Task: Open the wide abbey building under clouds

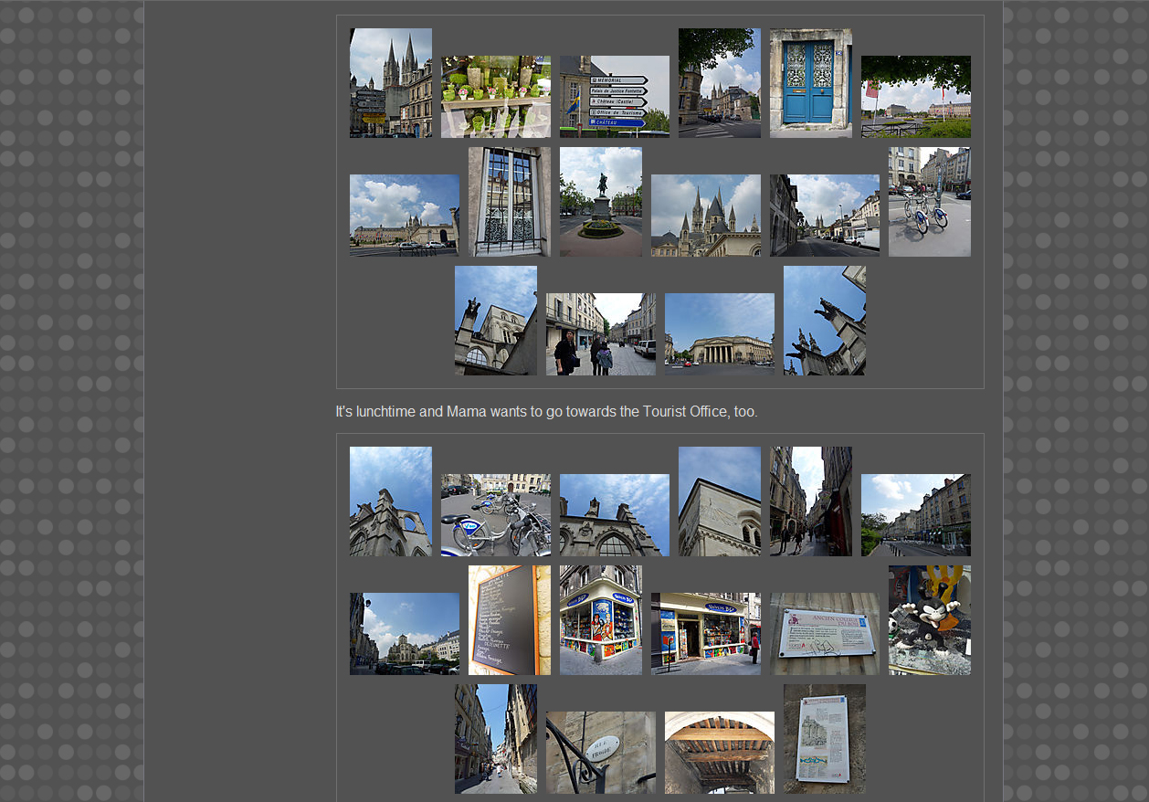Action: point(404,216)
